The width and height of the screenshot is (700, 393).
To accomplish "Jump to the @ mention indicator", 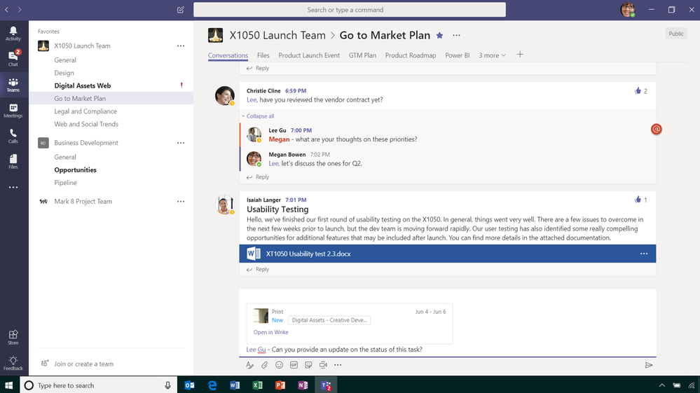I will 657,129.
